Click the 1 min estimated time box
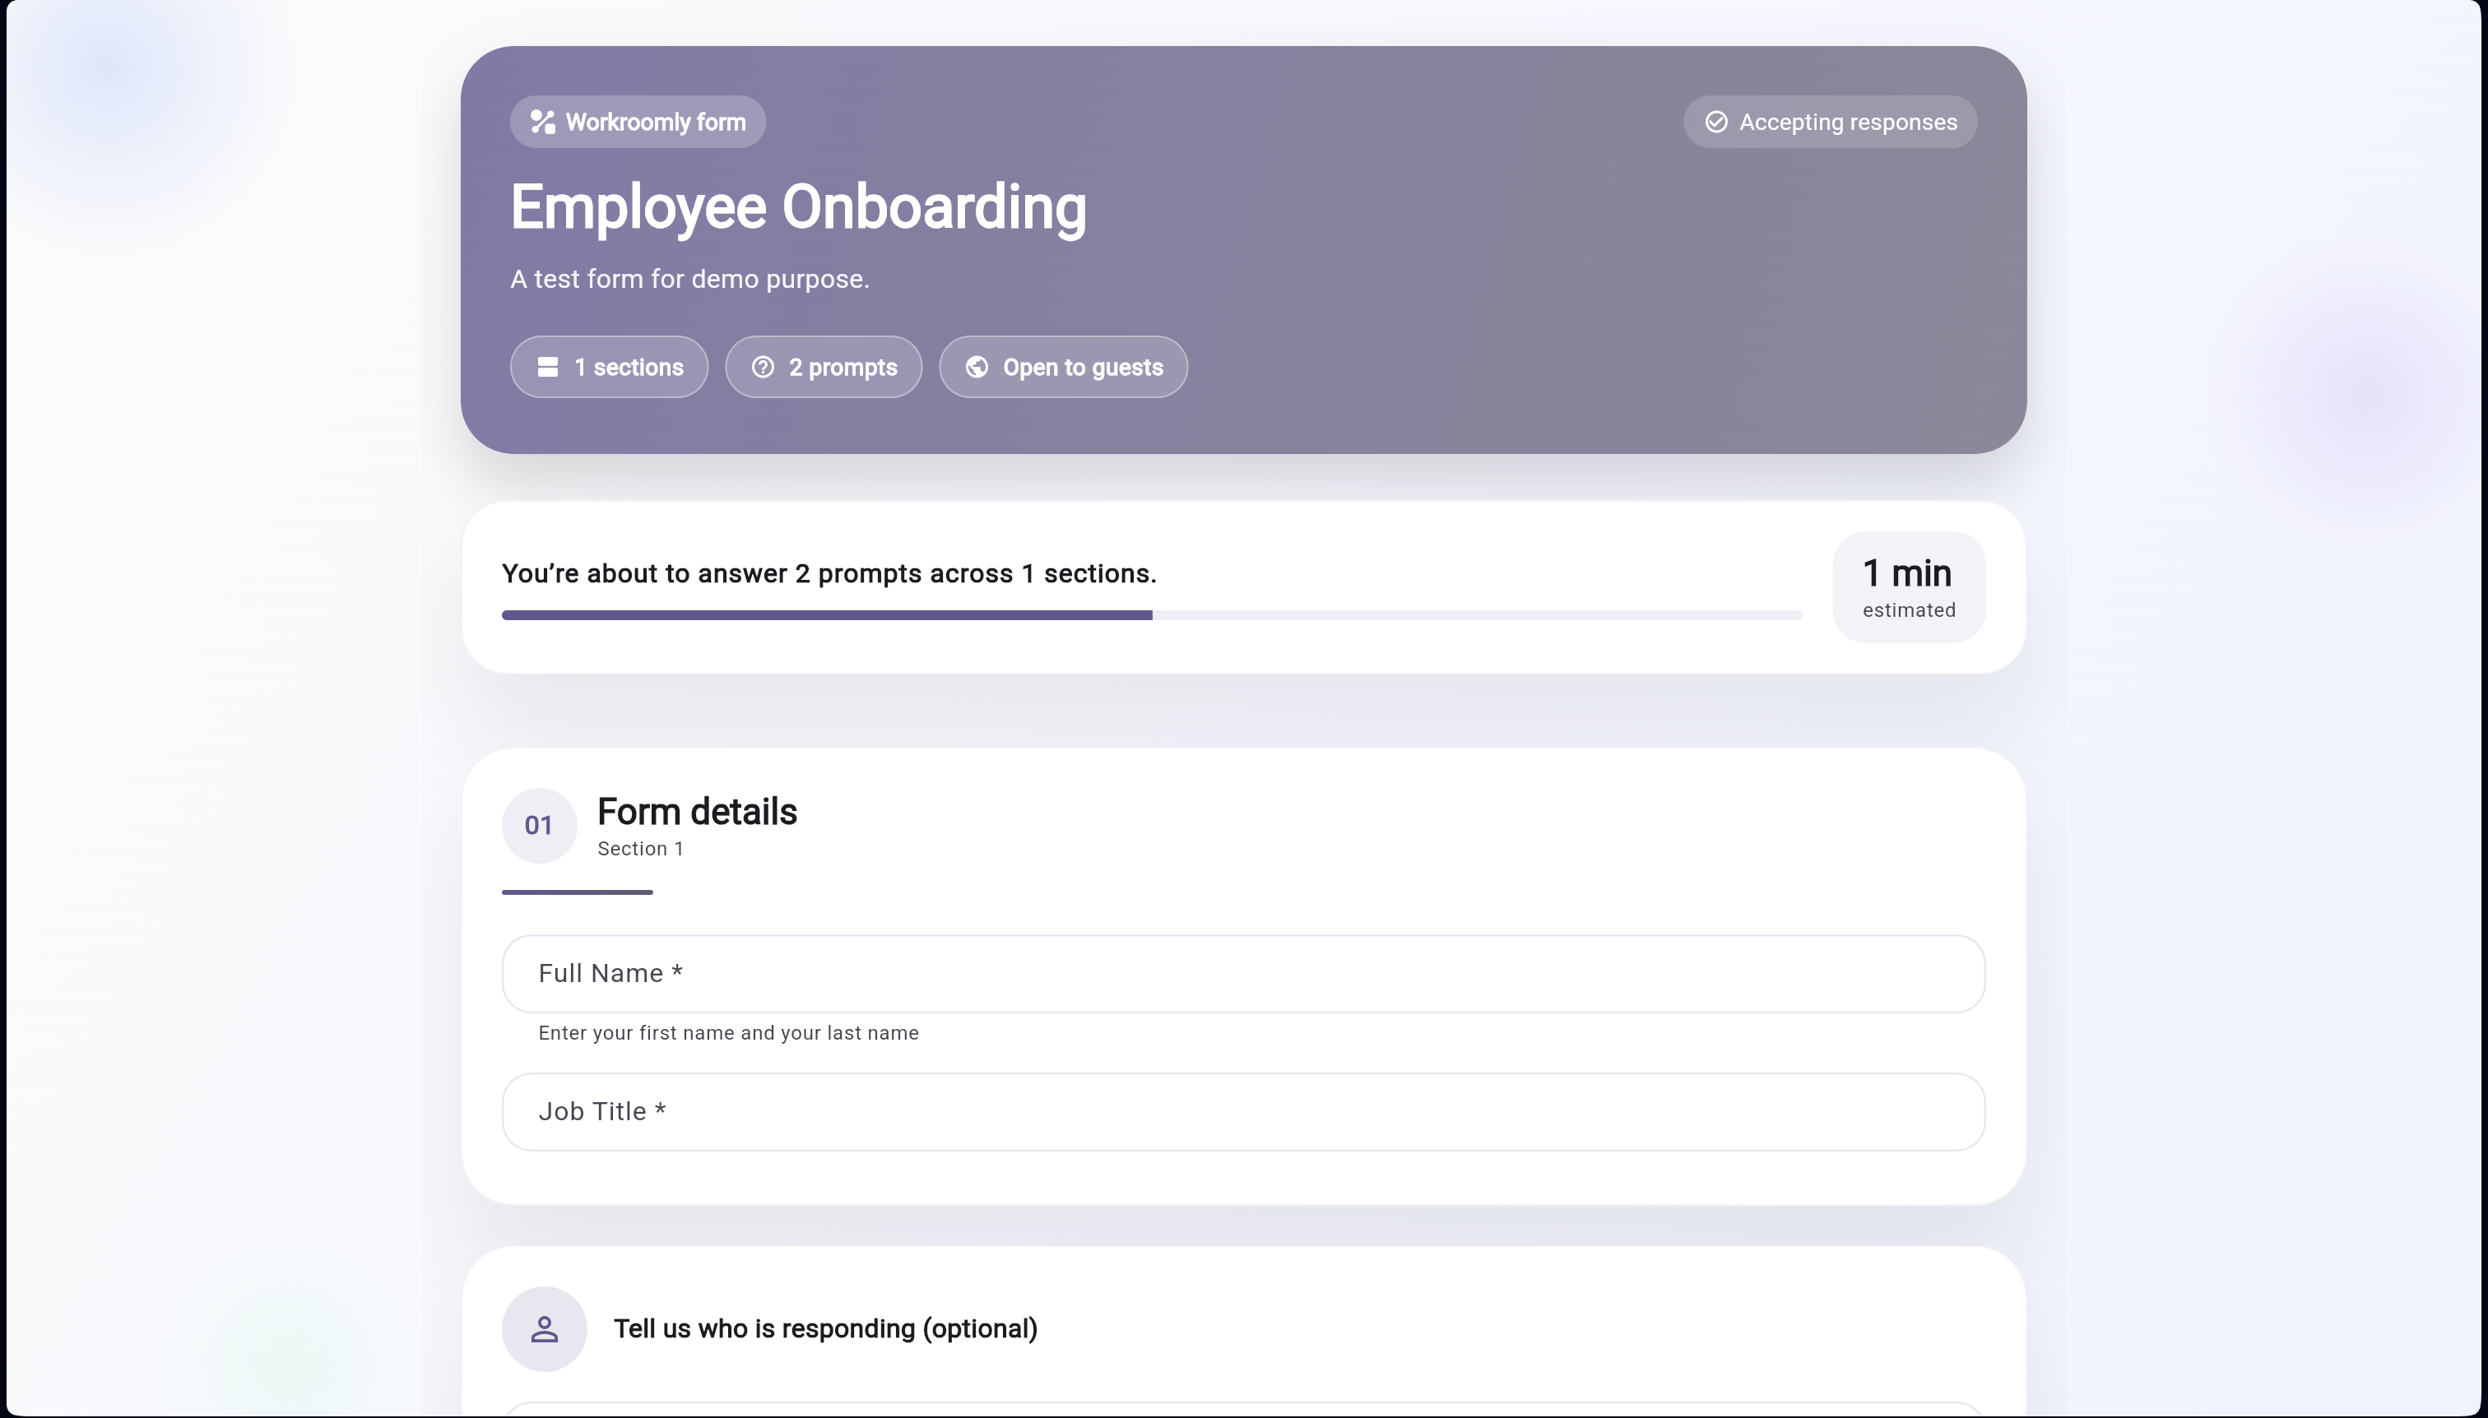The width and height of the screenshot is (2488, 1418). (x=1907, y=586)
